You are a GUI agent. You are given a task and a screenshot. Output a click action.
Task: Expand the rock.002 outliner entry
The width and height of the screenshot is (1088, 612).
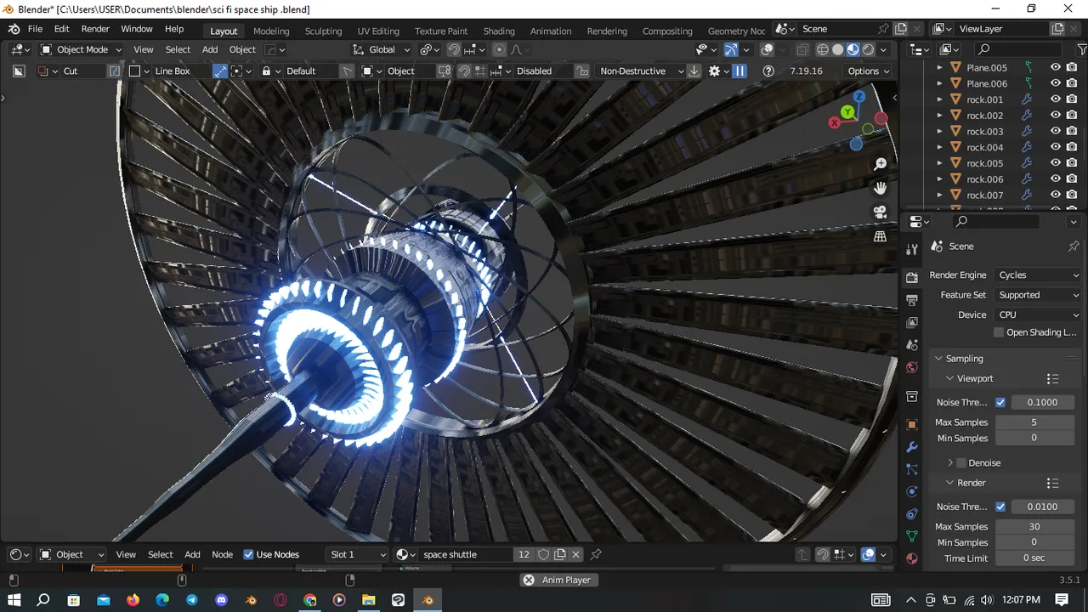(939, 116)
